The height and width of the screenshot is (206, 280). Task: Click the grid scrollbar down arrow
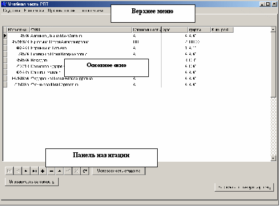click(x=273, y=158)
